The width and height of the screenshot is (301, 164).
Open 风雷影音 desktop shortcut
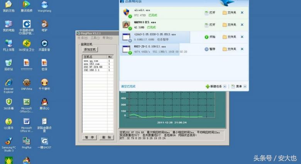pyautogui.click(x=44, y=45)
